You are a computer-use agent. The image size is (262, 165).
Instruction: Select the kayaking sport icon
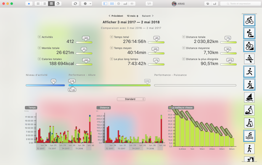coord(249,58)
